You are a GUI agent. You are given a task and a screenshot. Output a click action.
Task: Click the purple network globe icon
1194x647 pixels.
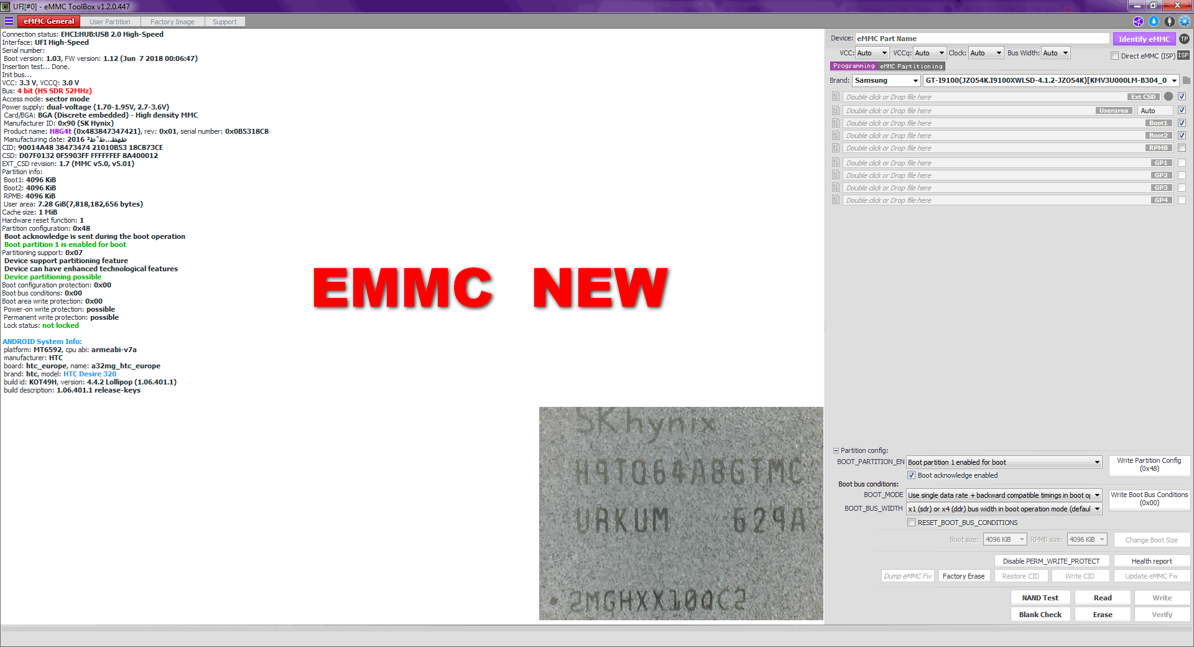click(x=1138, y=21)
